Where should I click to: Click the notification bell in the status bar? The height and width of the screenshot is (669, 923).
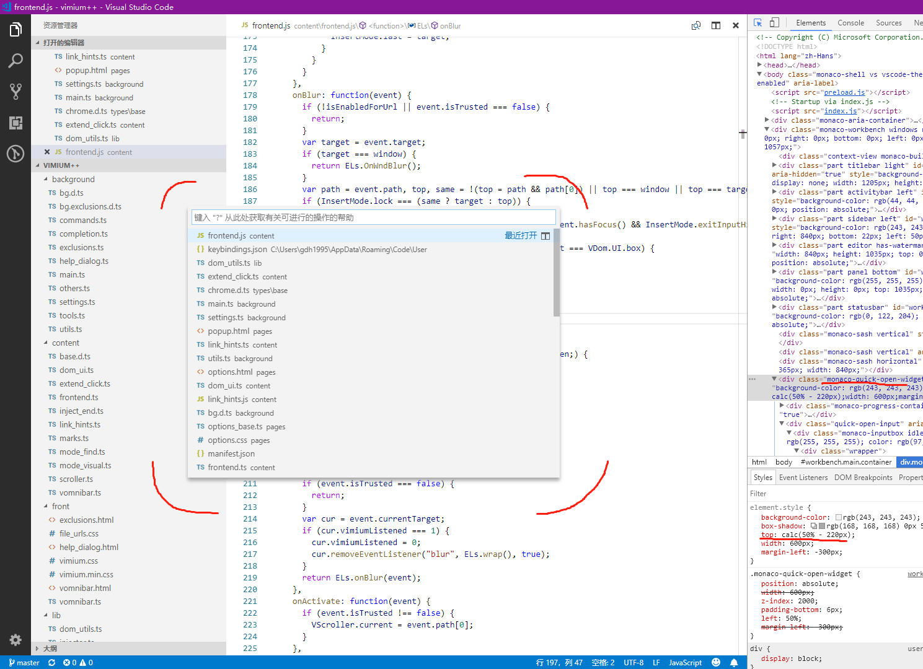tap(735, 662)
